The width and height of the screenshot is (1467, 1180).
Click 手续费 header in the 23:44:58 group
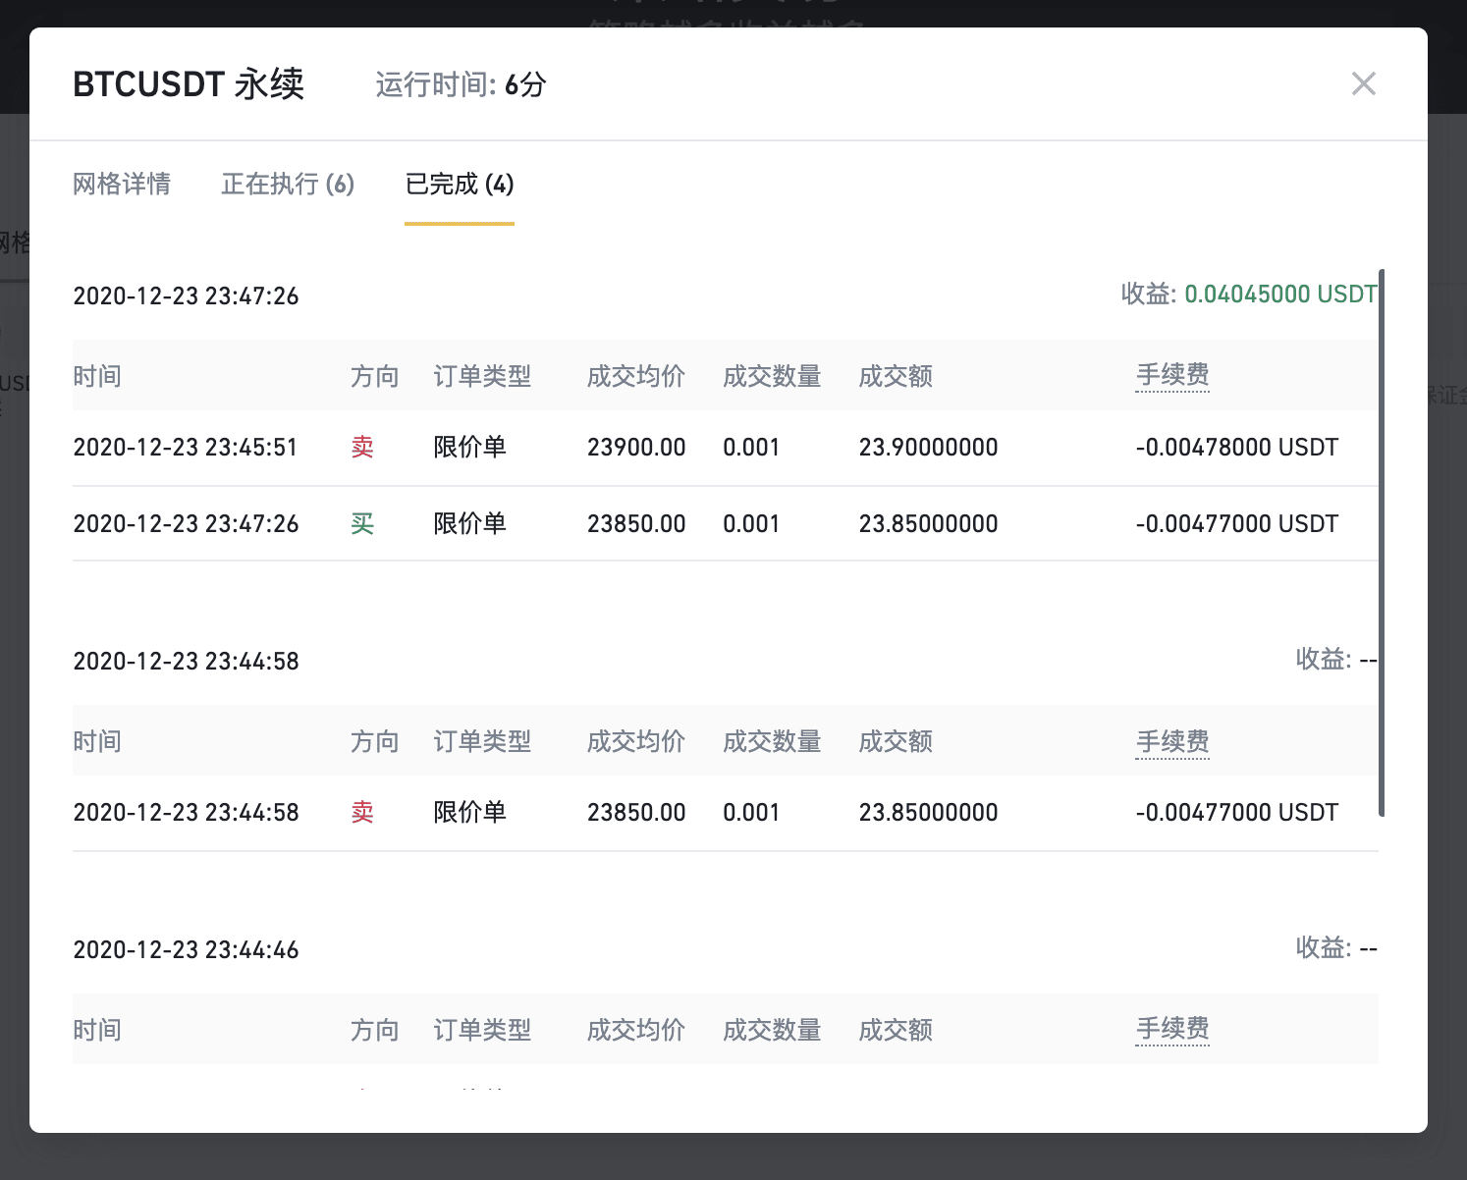click(1172, 741)
